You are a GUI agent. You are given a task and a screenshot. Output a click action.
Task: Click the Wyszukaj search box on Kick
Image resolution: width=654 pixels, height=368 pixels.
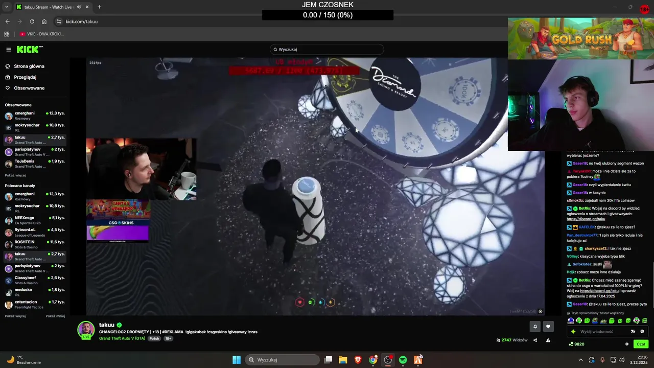327,50
